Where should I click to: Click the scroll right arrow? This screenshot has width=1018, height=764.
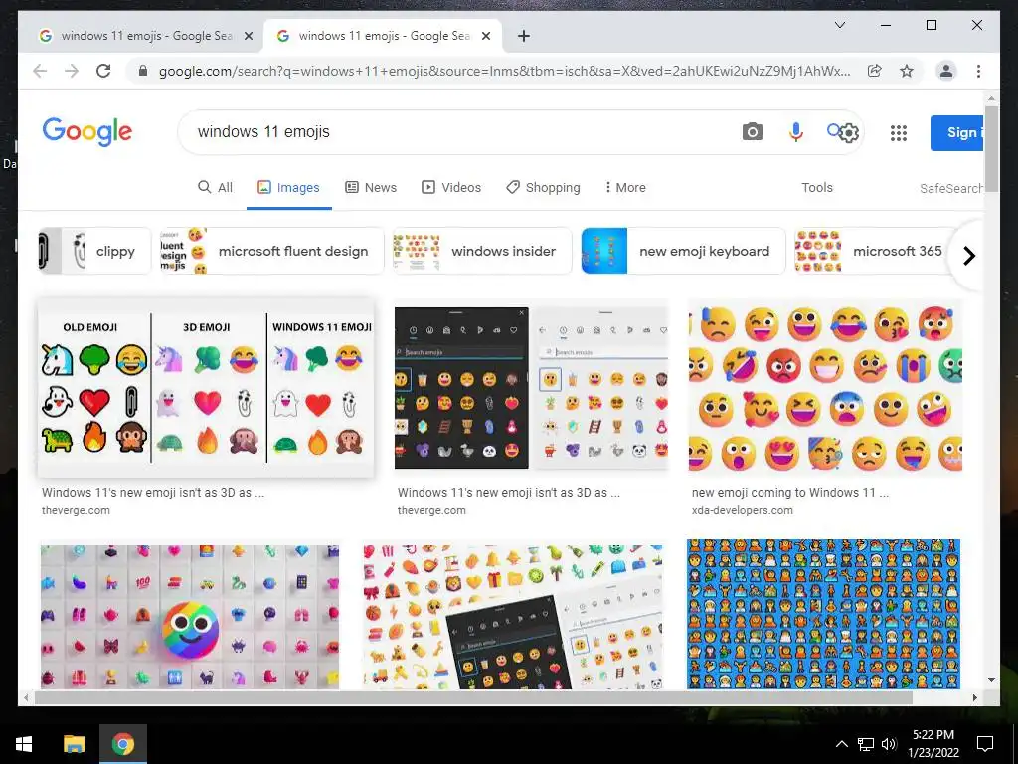(974, 697)
